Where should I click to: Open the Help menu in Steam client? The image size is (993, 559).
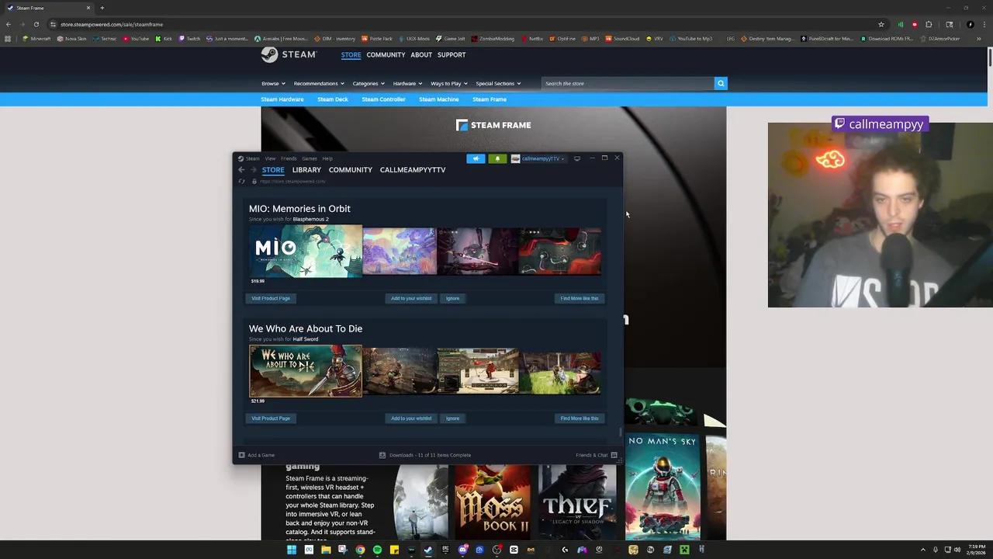(327, 158)
